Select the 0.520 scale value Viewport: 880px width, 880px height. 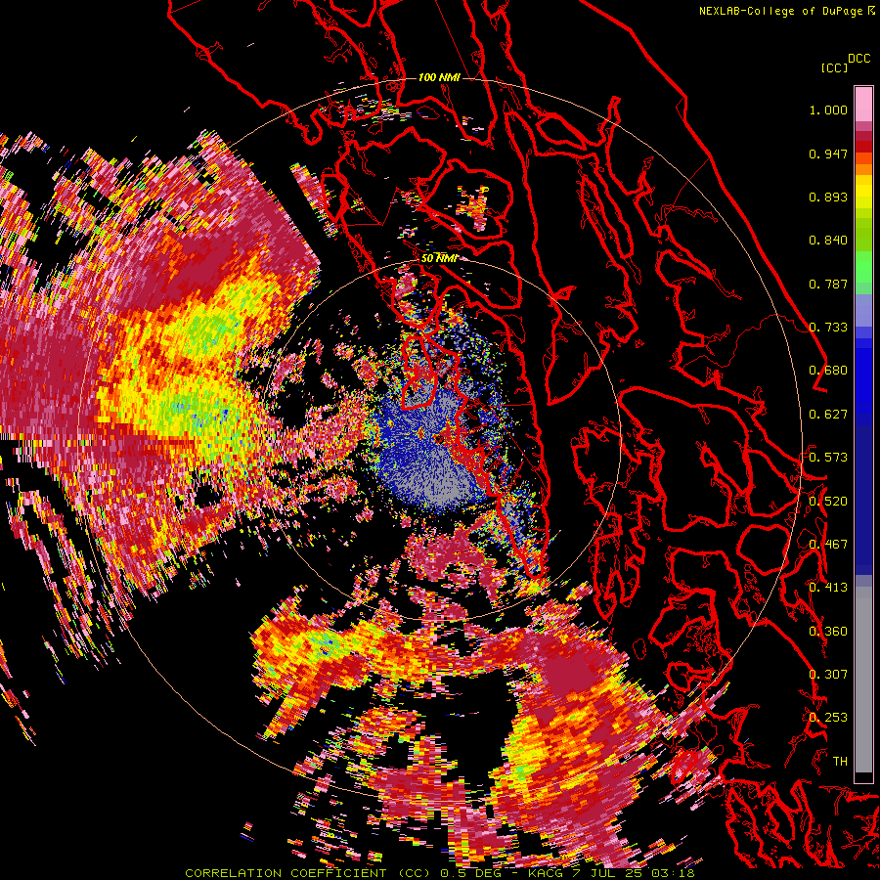click(828, 502)
